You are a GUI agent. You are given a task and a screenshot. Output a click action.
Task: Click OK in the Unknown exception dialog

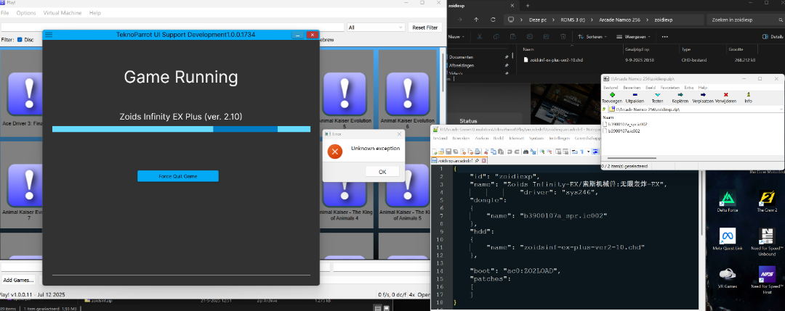(382, 172)
